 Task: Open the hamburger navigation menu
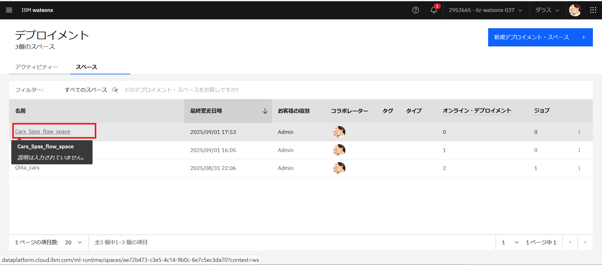(9, 10)
